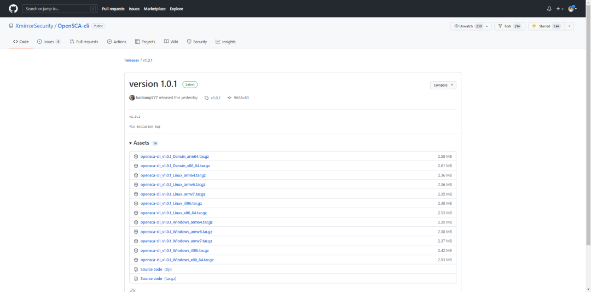
Task: Open the notifications bell
Action: pos(549,9)
